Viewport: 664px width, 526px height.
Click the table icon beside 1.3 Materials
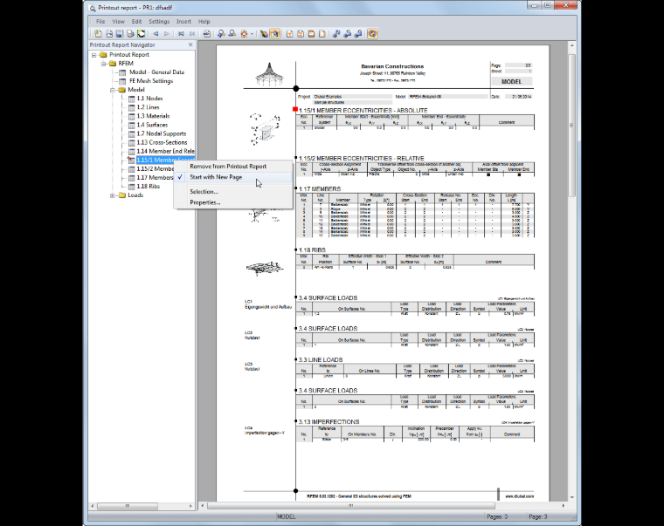click(x=132, y=116)
